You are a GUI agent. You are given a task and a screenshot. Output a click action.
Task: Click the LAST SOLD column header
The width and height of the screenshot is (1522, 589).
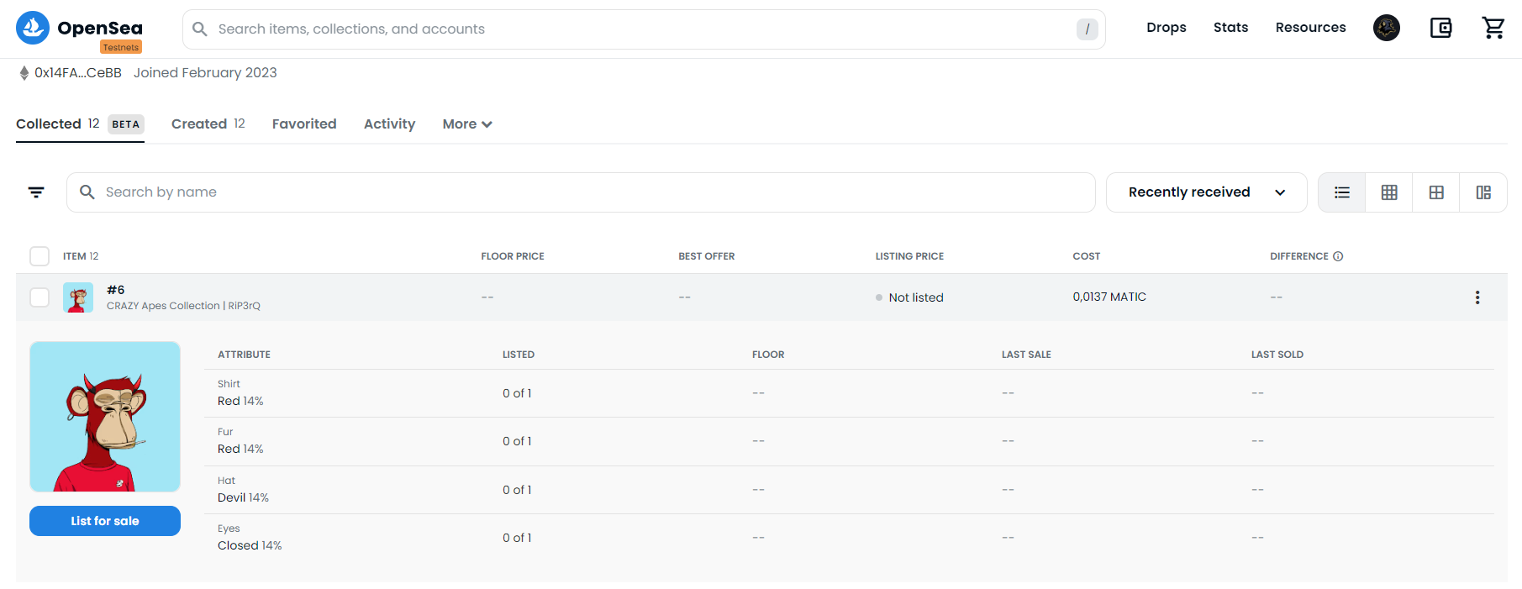point(1277,355)
